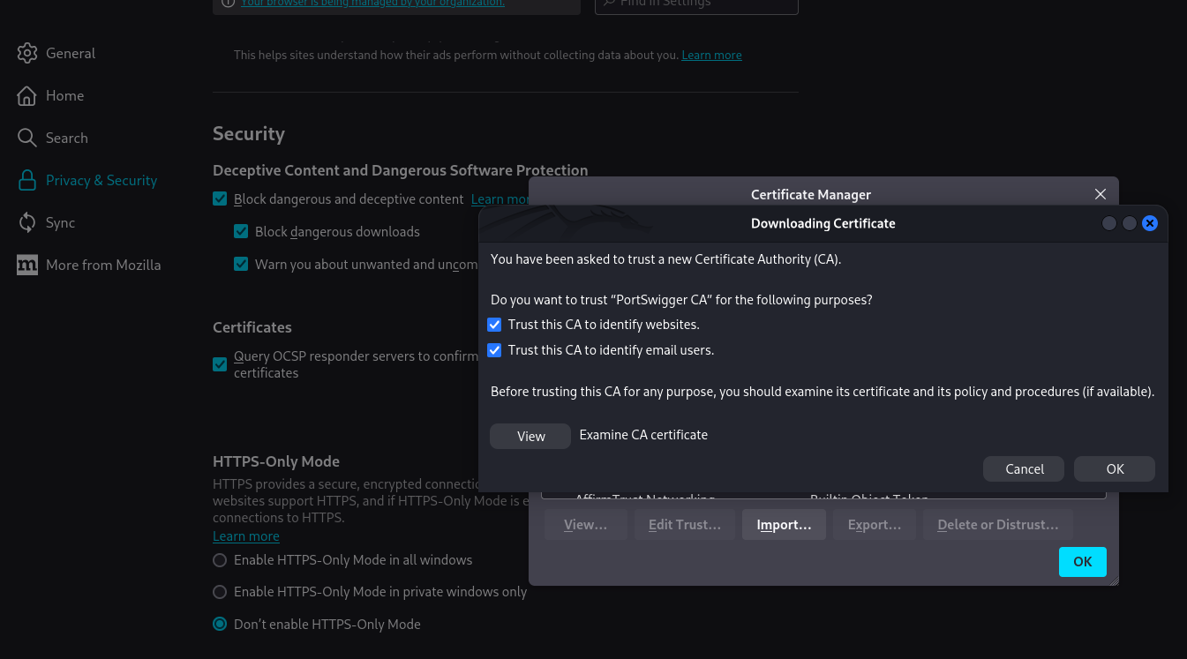Close the Downloading Certificate dialog
The width and height of the screenshot is (1187, 659).
tap(1149, 223)
